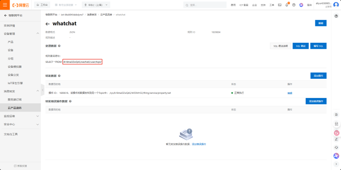The width and height of the screenshot is (341, 170).
Task: Go back to 物联网平台 via sidebar arrow
Action: pyautogui.click(x=6, y=15)
